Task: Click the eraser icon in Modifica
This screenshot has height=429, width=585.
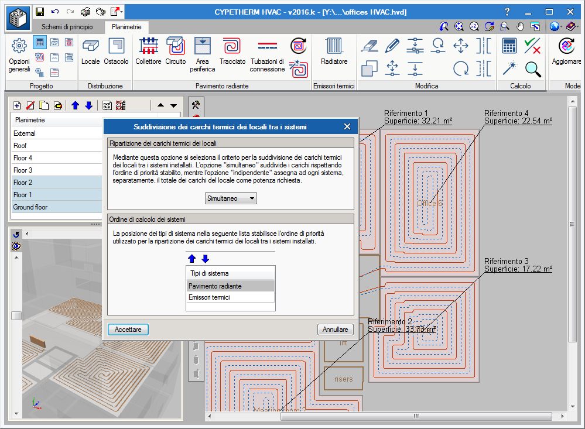Action: (x=370, y=46)
